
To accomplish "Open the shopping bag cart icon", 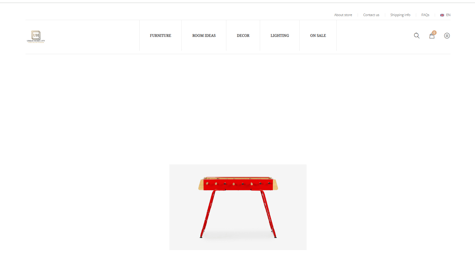I will [432, 36].
